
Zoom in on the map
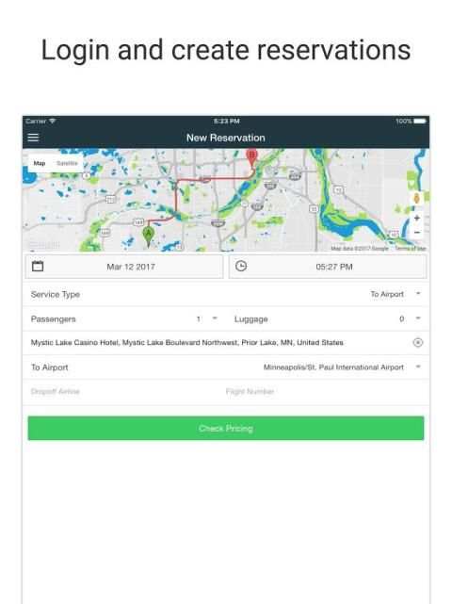[x=416, y=218]
